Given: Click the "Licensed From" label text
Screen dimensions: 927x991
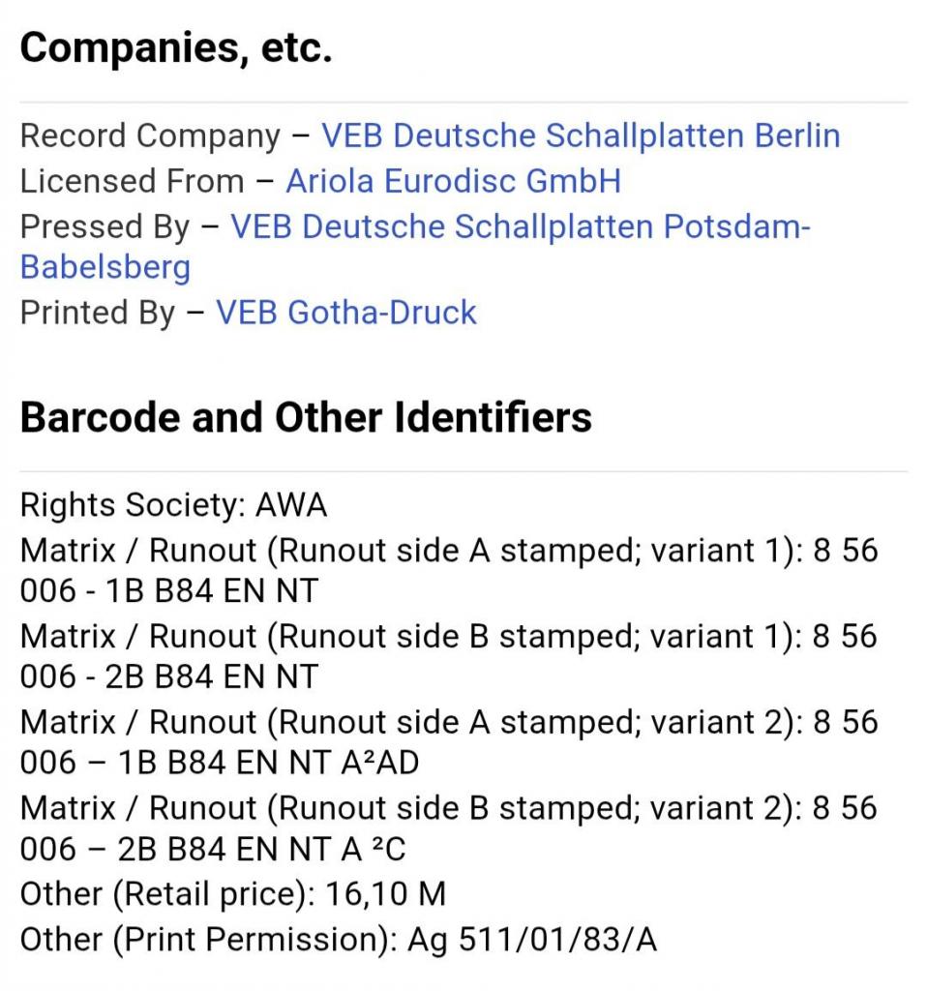Looking at the screenshot, I should tap(132, 181).
